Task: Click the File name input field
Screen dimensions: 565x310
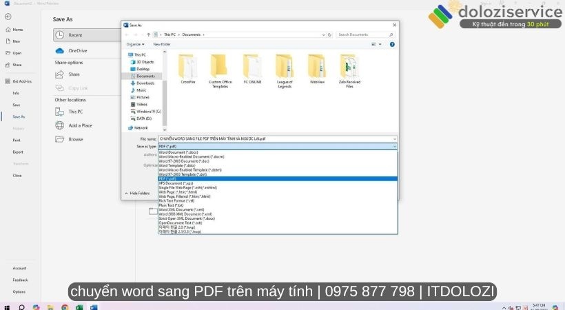Action: (278, 138)
